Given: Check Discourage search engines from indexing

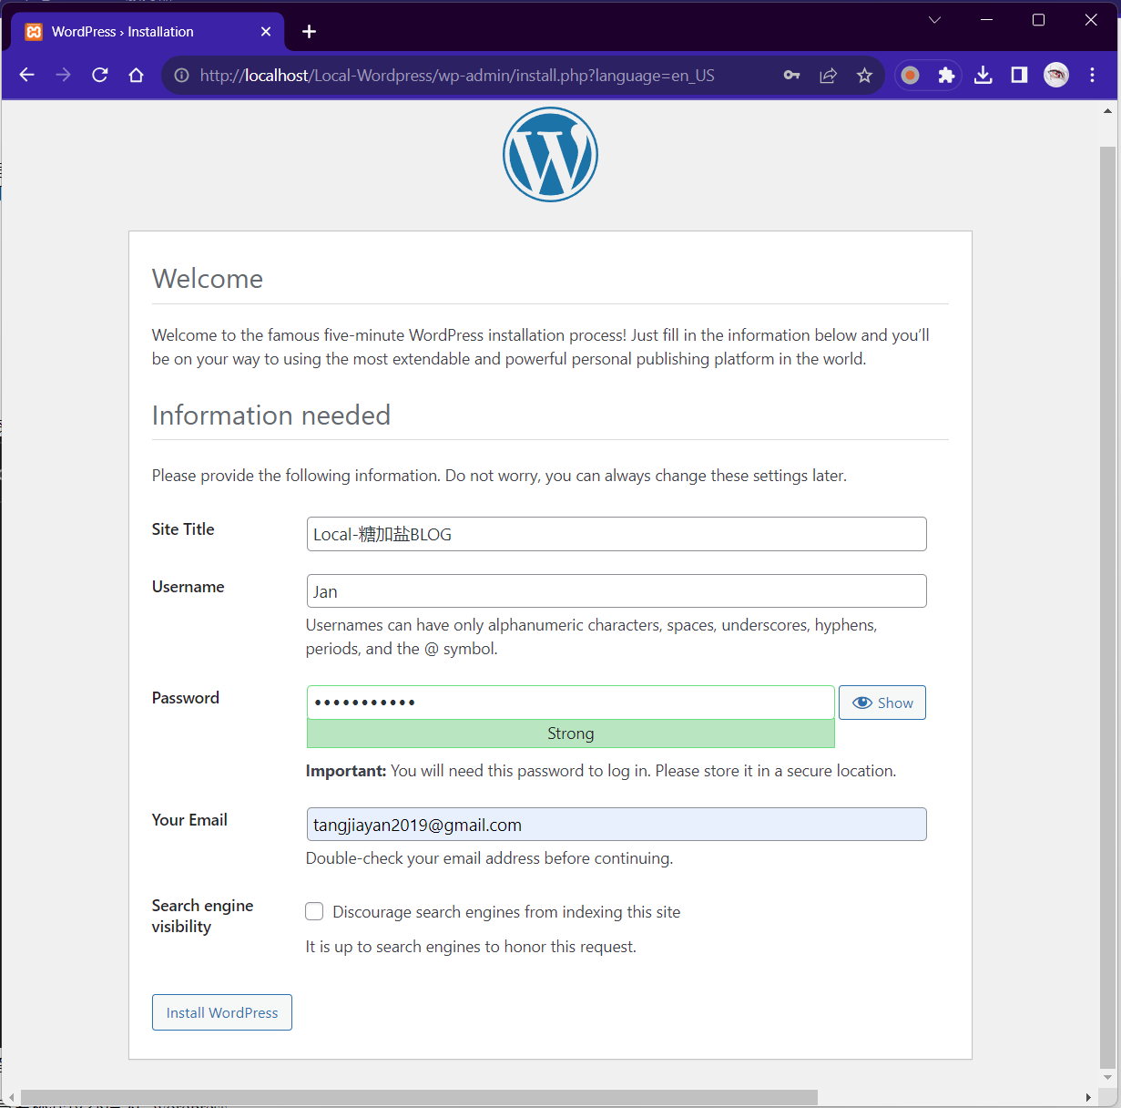Looking at the screenshot, I should pos(314,912).
